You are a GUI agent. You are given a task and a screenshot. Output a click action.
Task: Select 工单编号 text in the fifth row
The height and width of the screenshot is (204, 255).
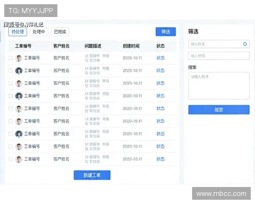click(x=32, y=108)
